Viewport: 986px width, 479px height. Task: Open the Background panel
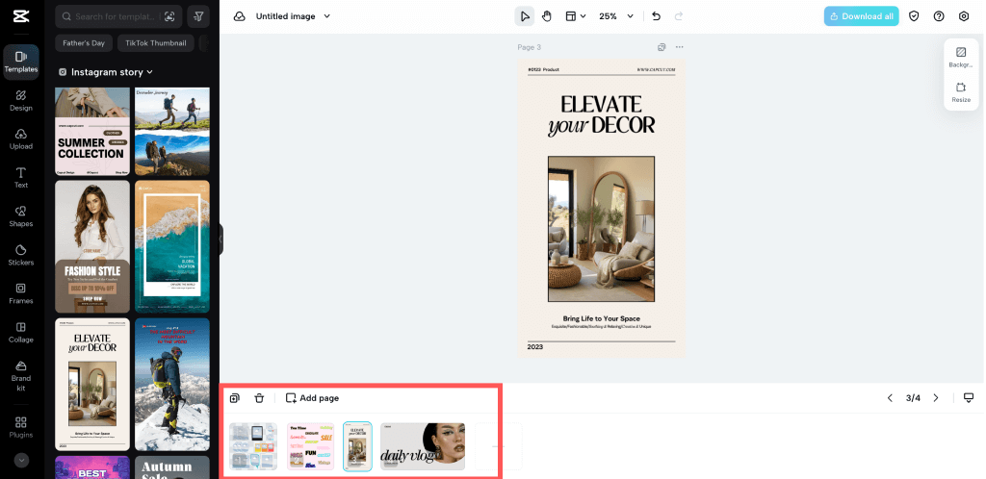point(961,57)
